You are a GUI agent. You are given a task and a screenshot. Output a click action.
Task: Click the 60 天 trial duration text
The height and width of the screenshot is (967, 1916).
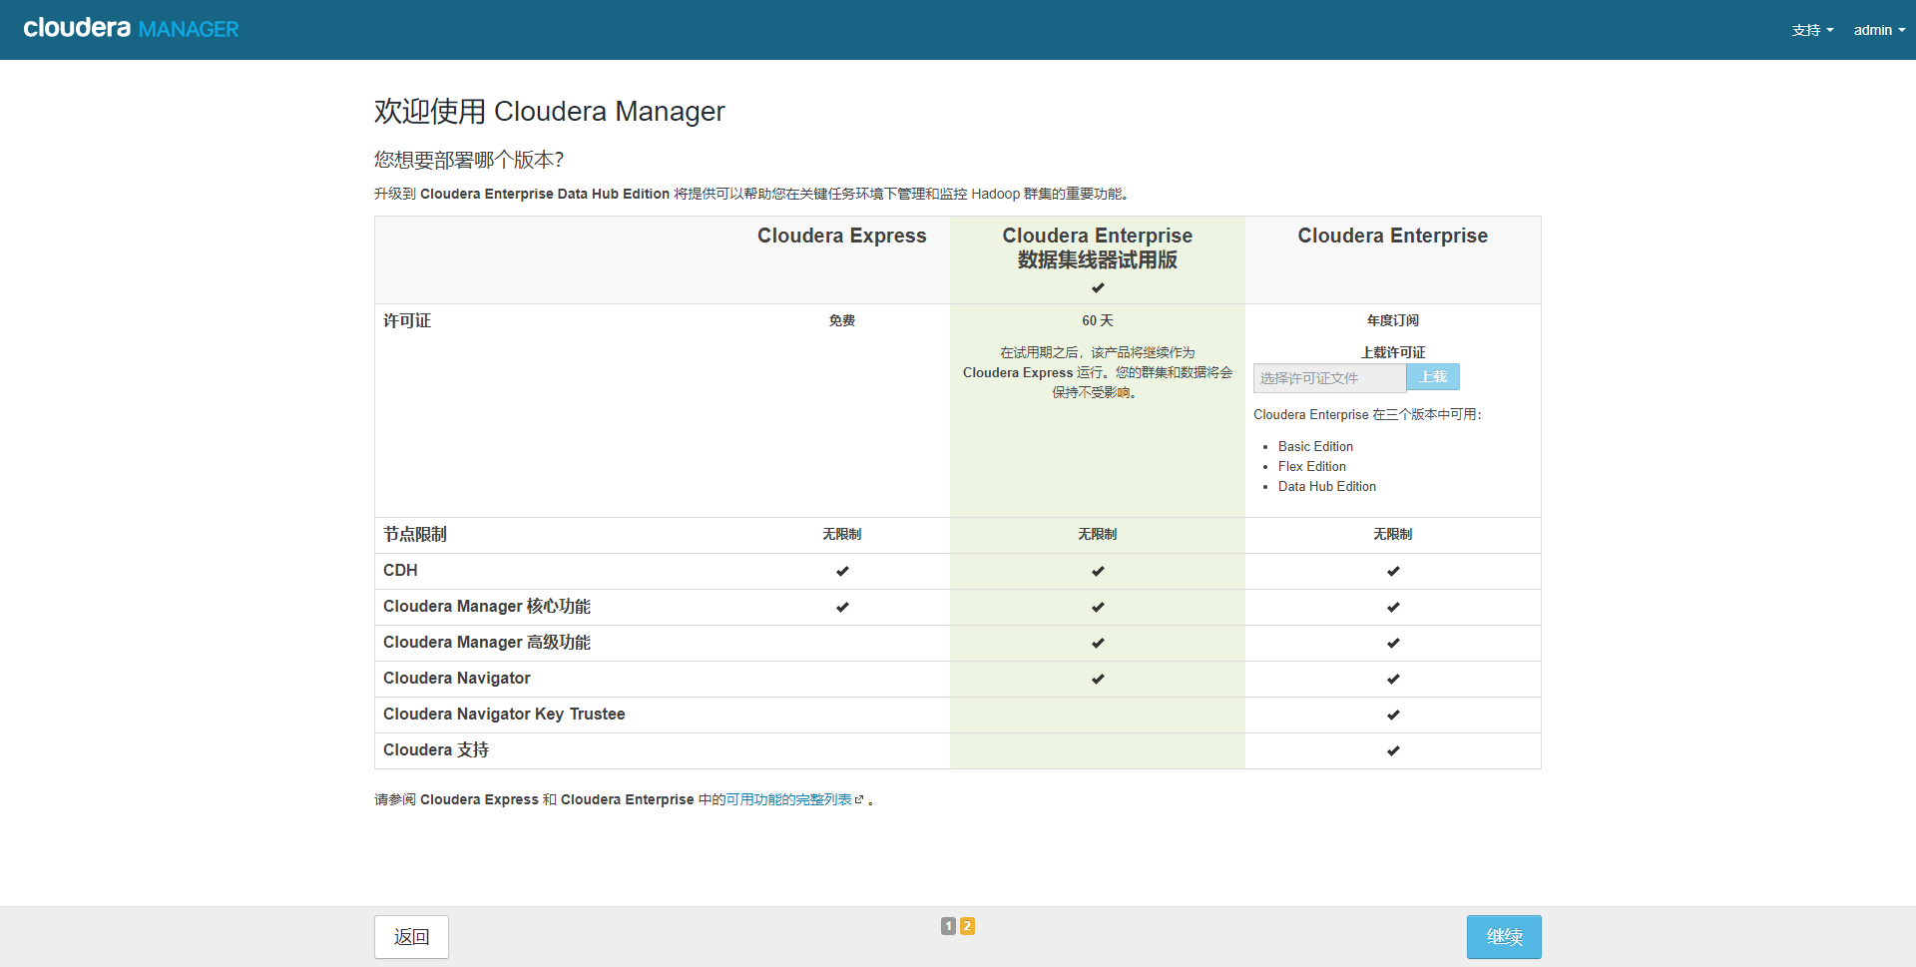[1097, 320]
